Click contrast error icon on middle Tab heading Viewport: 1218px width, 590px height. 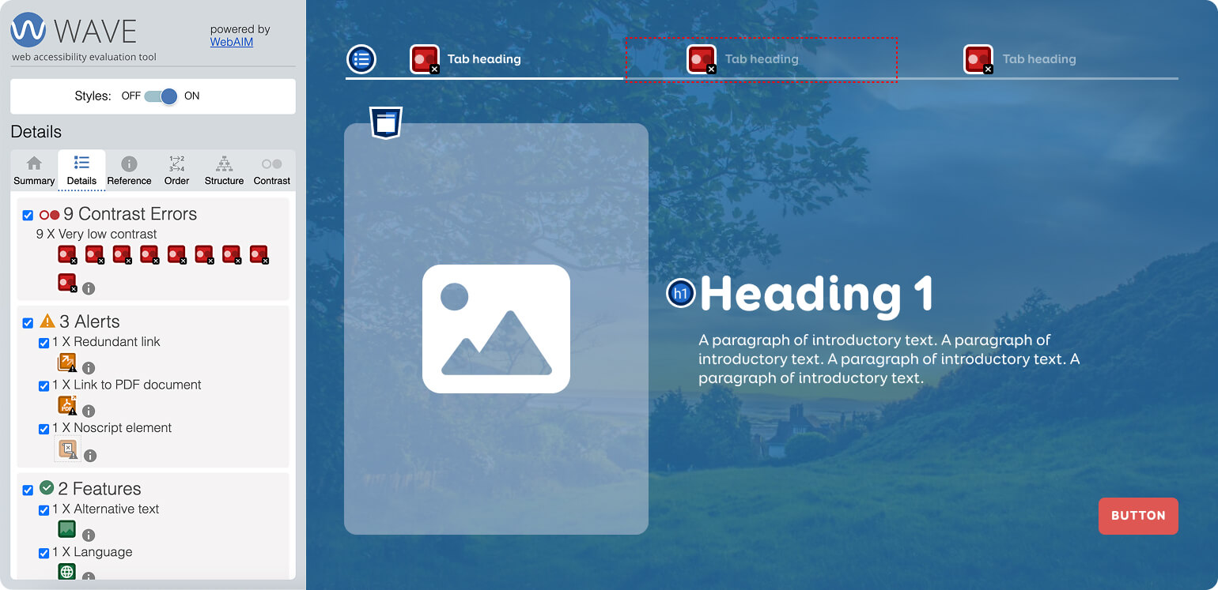[x=702, y=59]
